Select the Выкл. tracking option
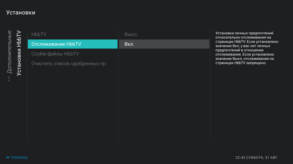 131,34
